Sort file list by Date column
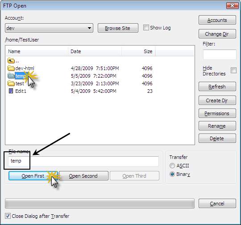 pos(95,51)
